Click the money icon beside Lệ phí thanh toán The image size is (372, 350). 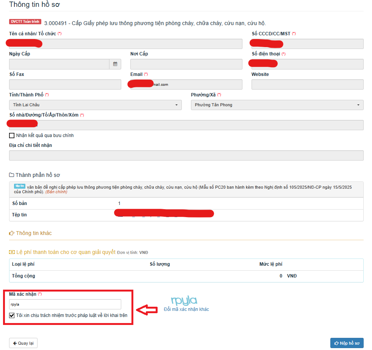pos(12,252)
